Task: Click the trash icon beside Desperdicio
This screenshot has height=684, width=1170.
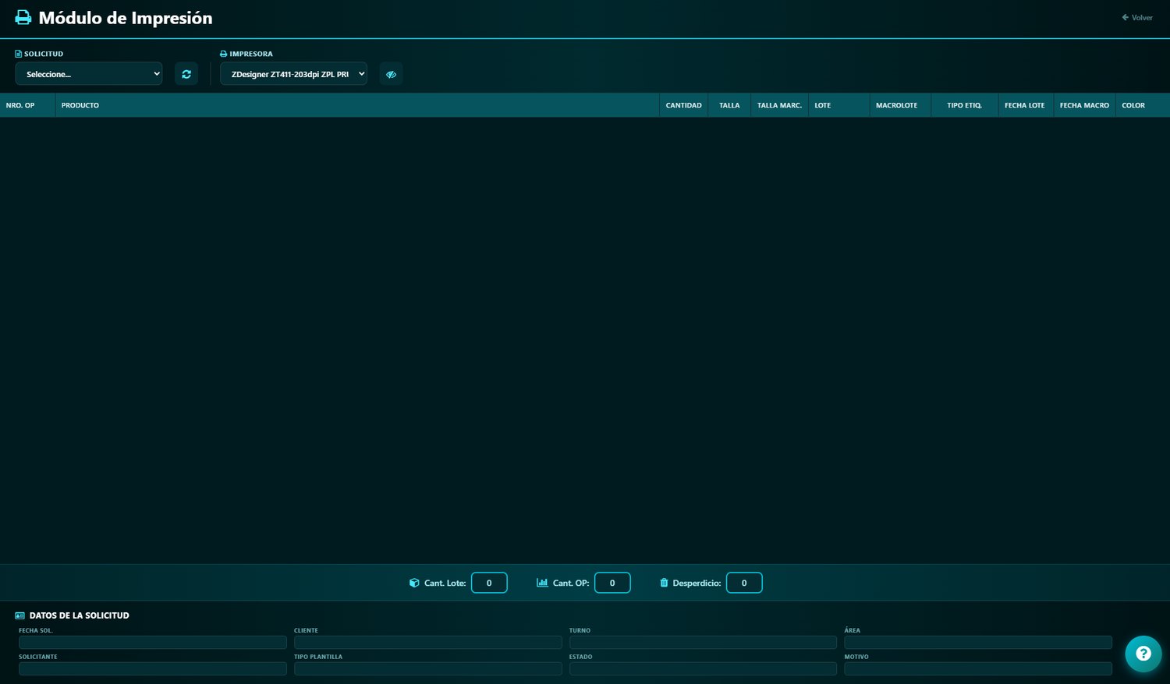Action: click(x=664, y=583)
